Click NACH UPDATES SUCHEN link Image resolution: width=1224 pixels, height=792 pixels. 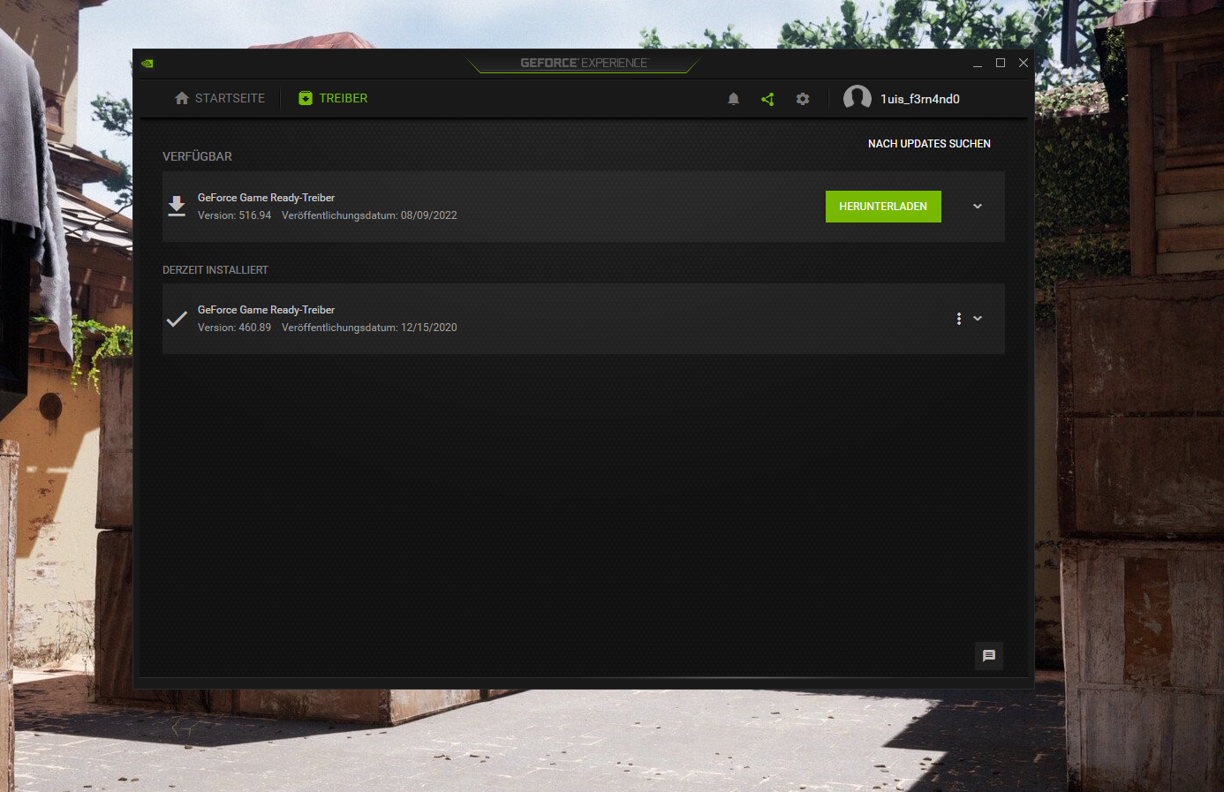pos(929,144)
